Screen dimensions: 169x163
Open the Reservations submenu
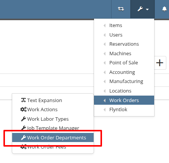coord(124,44)
